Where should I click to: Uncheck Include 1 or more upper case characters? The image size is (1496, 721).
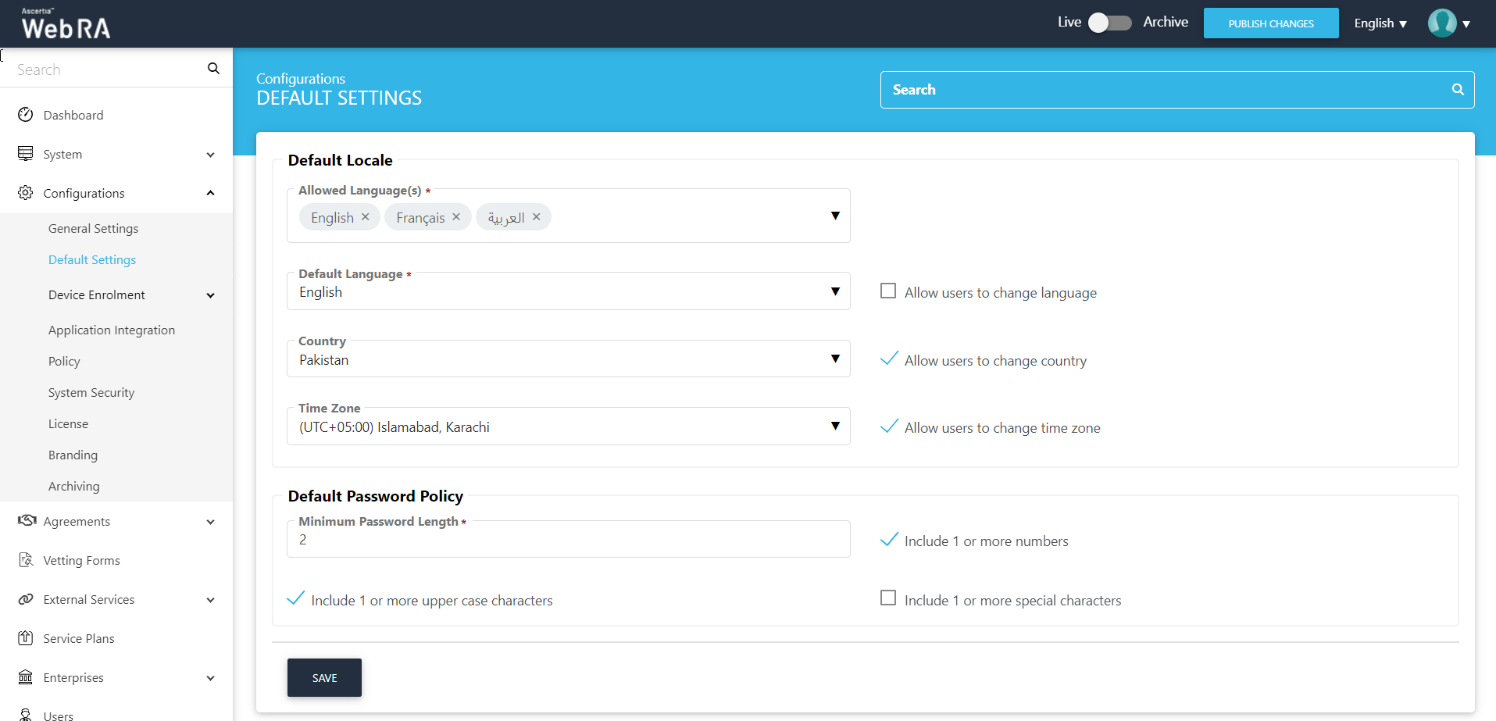coord(295,598)
